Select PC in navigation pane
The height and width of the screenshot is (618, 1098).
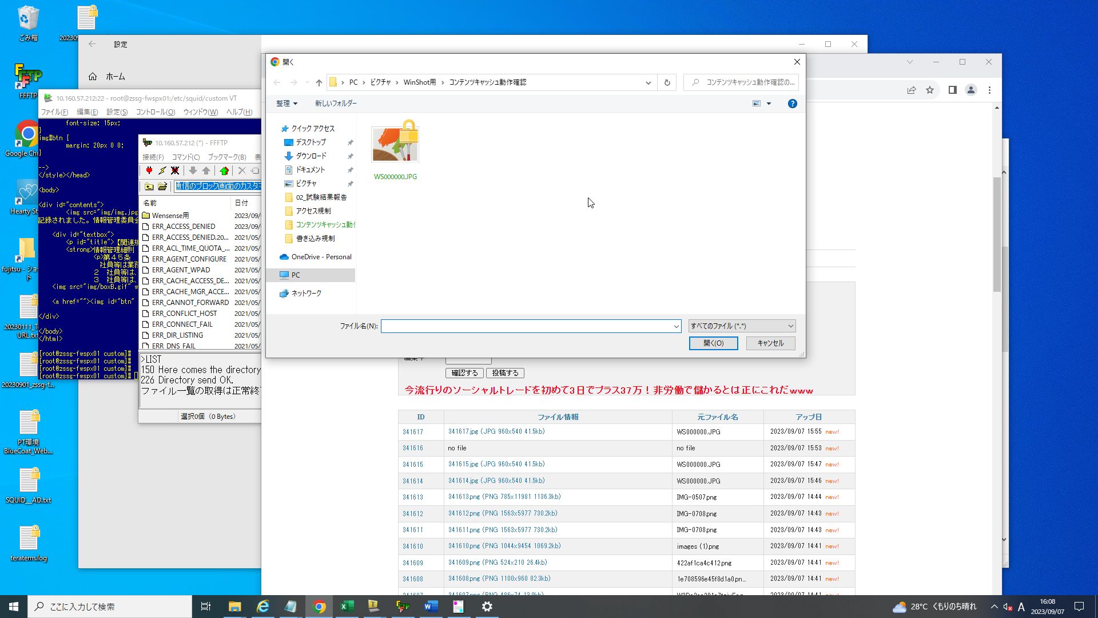312,275
